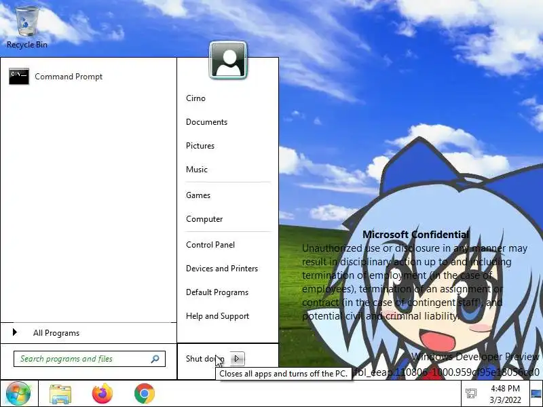Click the magnifier icon in search box
The width and height of the screenshot is (543, 407).
155,359
